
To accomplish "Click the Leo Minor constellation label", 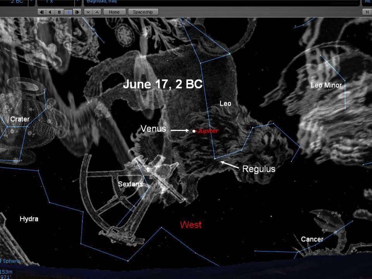I will (326, 85).
